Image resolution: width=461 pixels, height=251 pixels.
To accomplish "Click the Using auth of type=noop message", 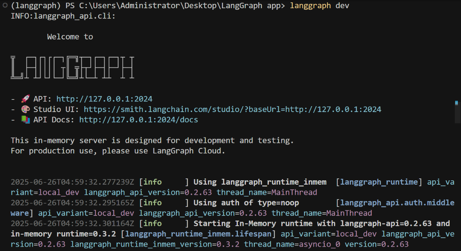I will (x=246, y=203).
